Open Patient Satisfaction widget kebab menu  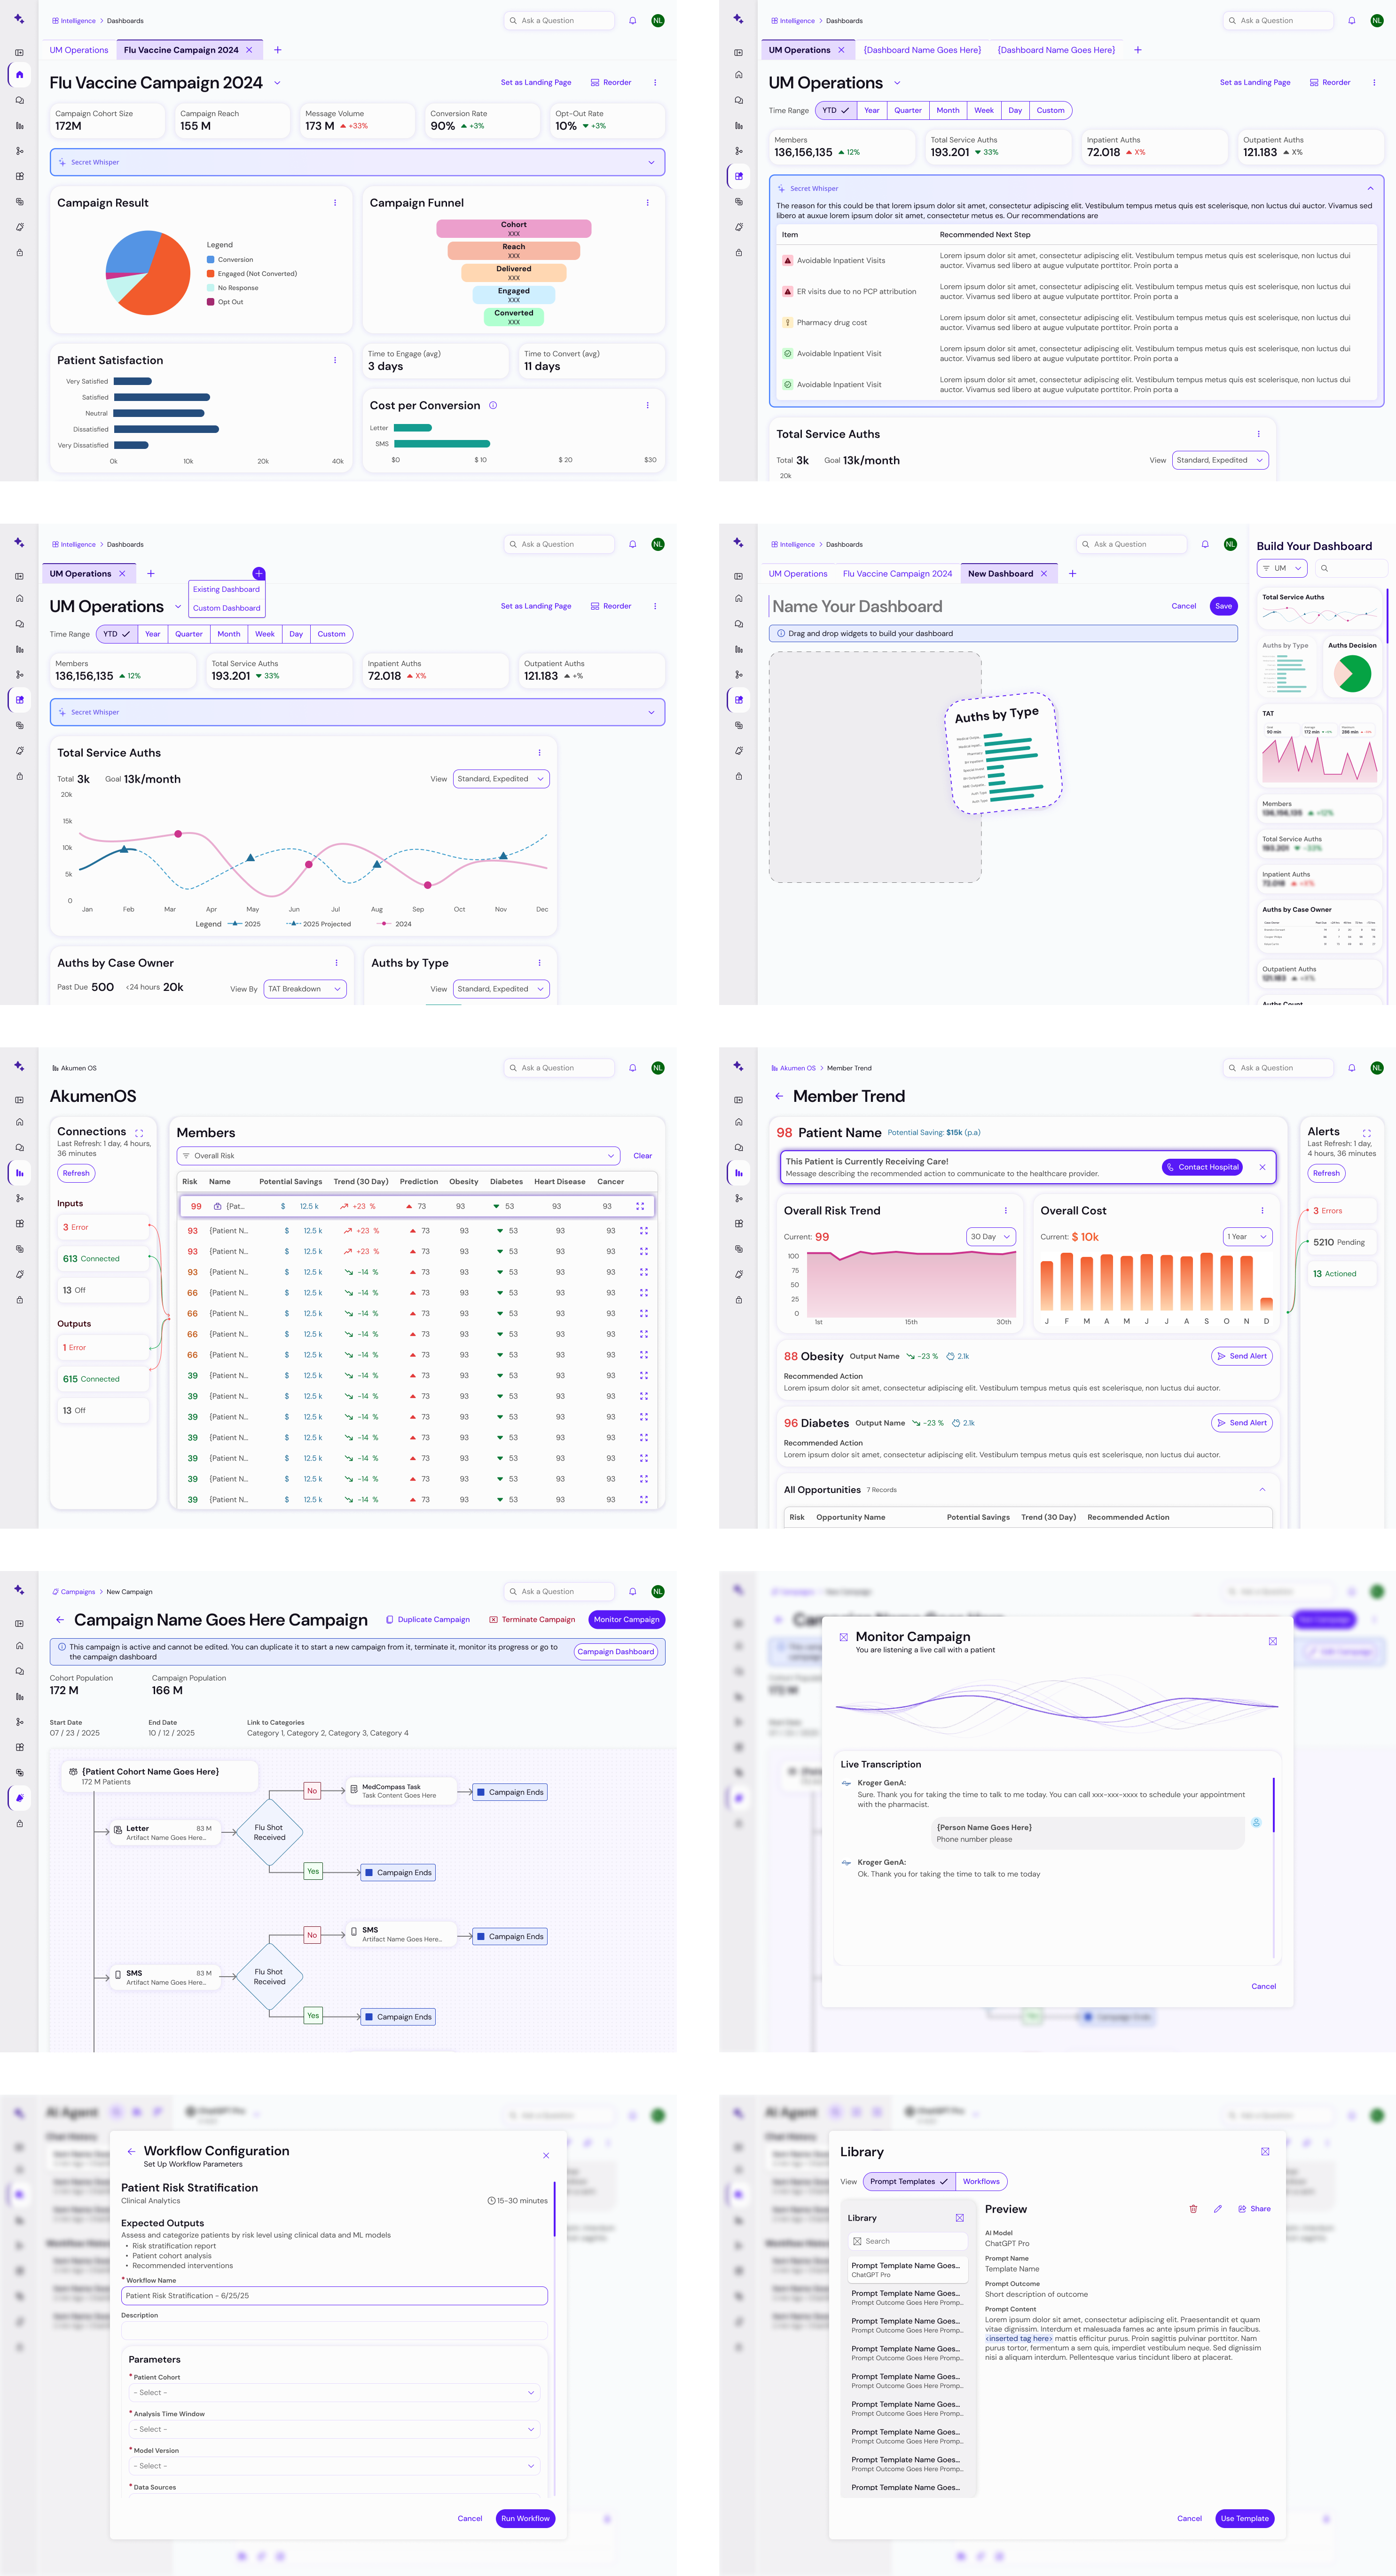pyautogui.click(x=335, y=360)
